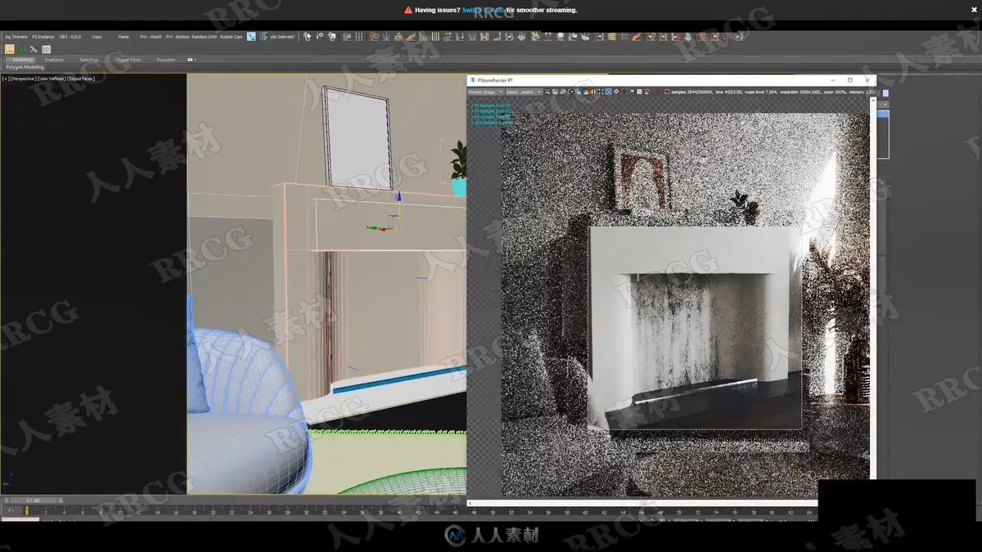Image resolution: width=982 pixels, height=552 pixels.
Task: Open the beauty element dropdown in FStormRender
Action: point(524,92)
